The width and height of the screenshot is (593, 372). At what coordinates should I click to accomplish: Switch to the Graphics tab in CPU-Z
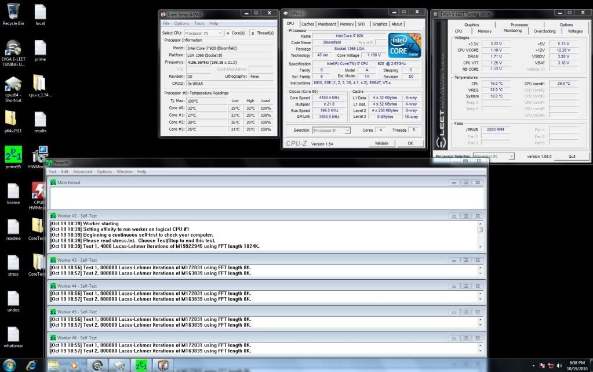(x=380, y=24)
